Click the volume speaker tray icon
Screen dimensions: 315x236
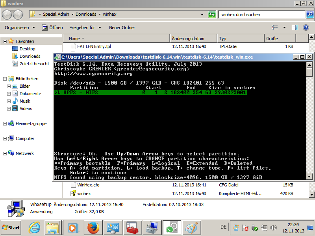[x=273, y=228]
